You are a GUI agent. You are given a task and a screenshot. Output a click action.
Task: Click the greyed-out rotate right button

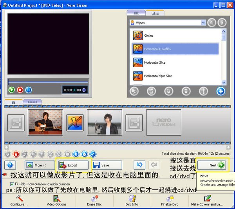coord(59,154)
